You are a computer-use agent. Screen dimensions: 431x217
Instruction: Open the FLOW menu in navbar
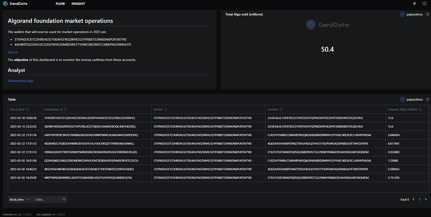pyautogui.click(x=60, y=4)
